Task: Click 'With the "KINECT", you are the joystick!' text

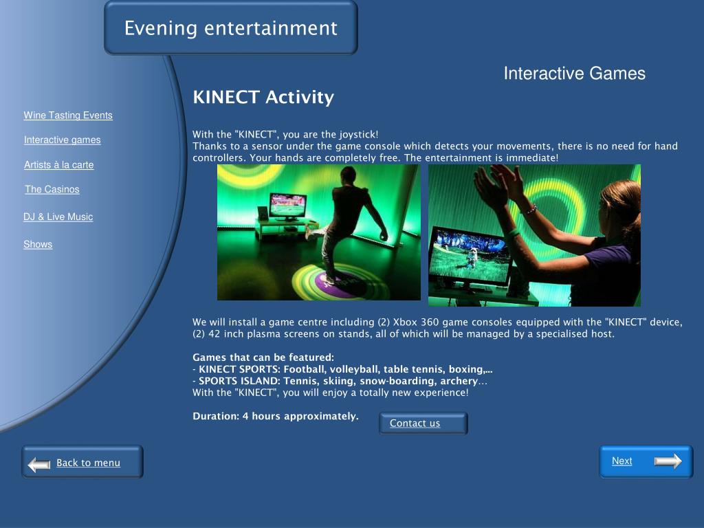Action: click(285, 134)
